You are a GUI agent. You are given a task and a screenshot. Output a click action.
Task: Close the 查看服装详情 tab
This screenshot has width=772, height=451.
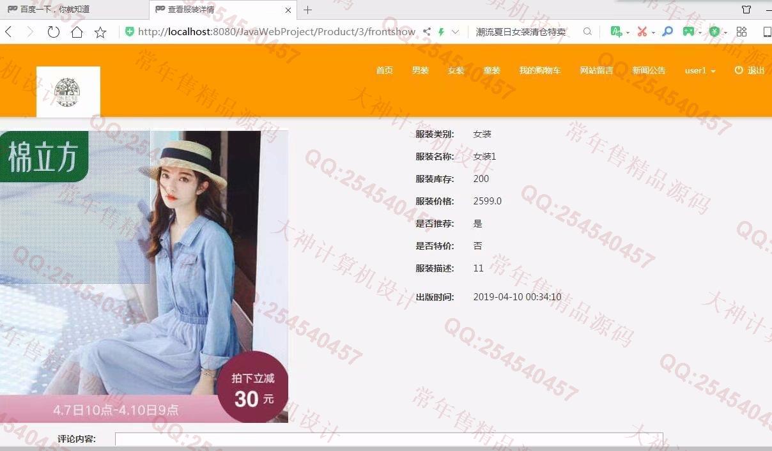288,10
